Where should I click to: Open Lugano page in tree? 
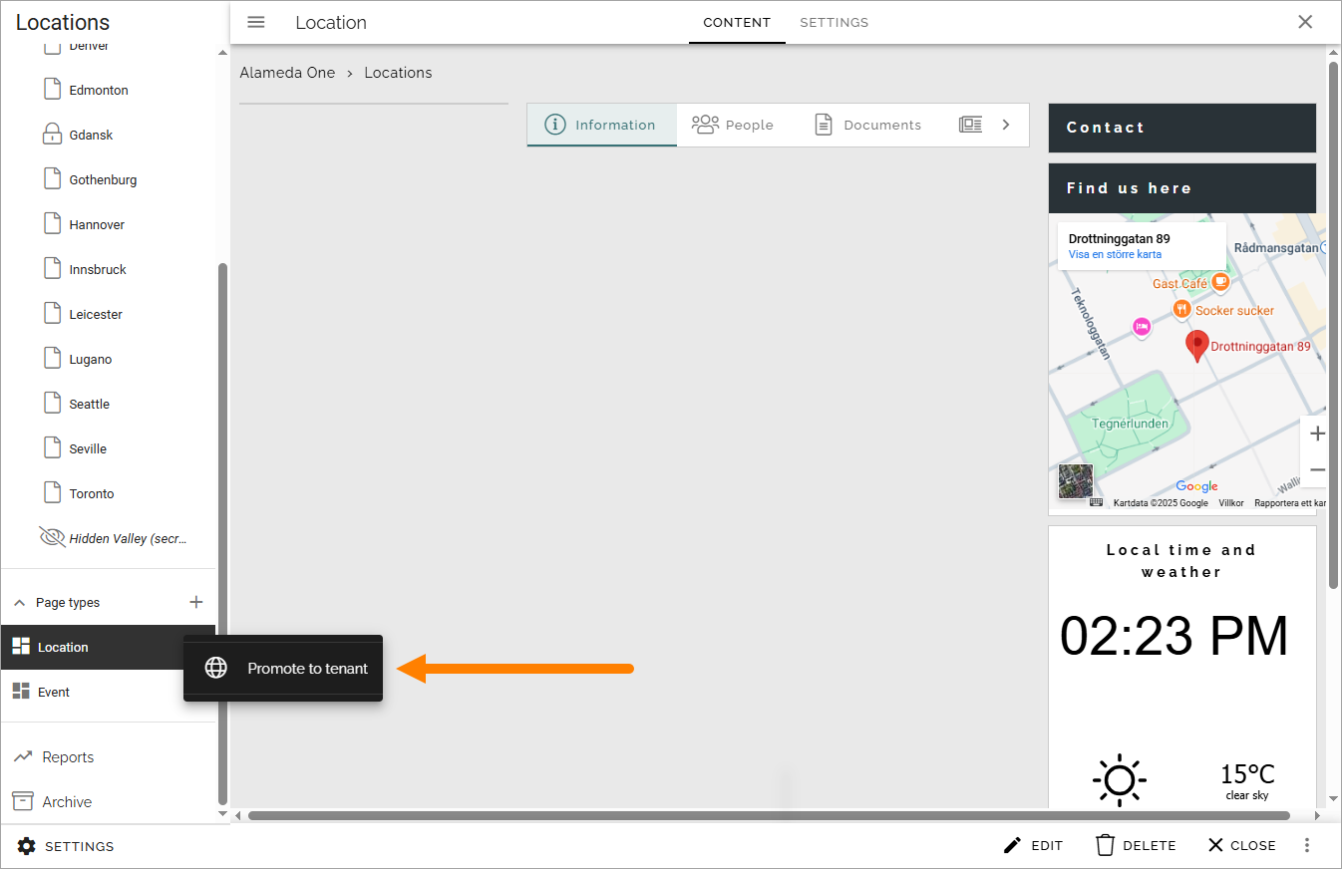(91, 359)
